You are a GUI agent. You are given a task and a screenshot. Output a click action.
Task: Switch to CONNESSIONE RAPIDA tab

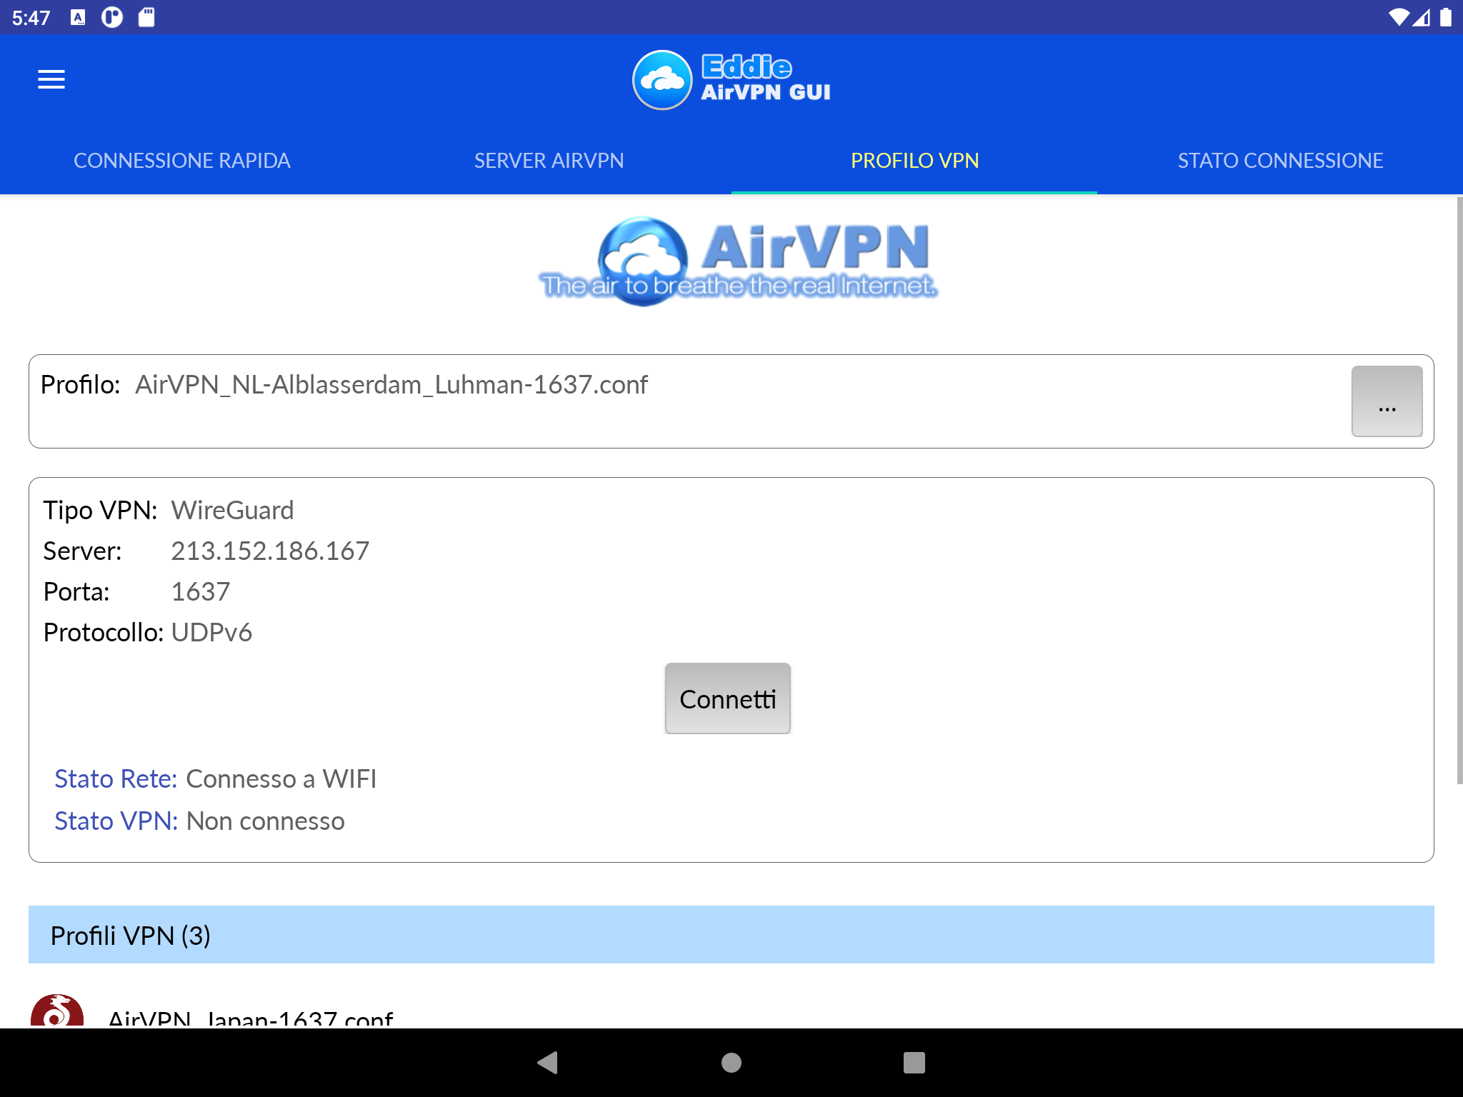tap(182, 161)
